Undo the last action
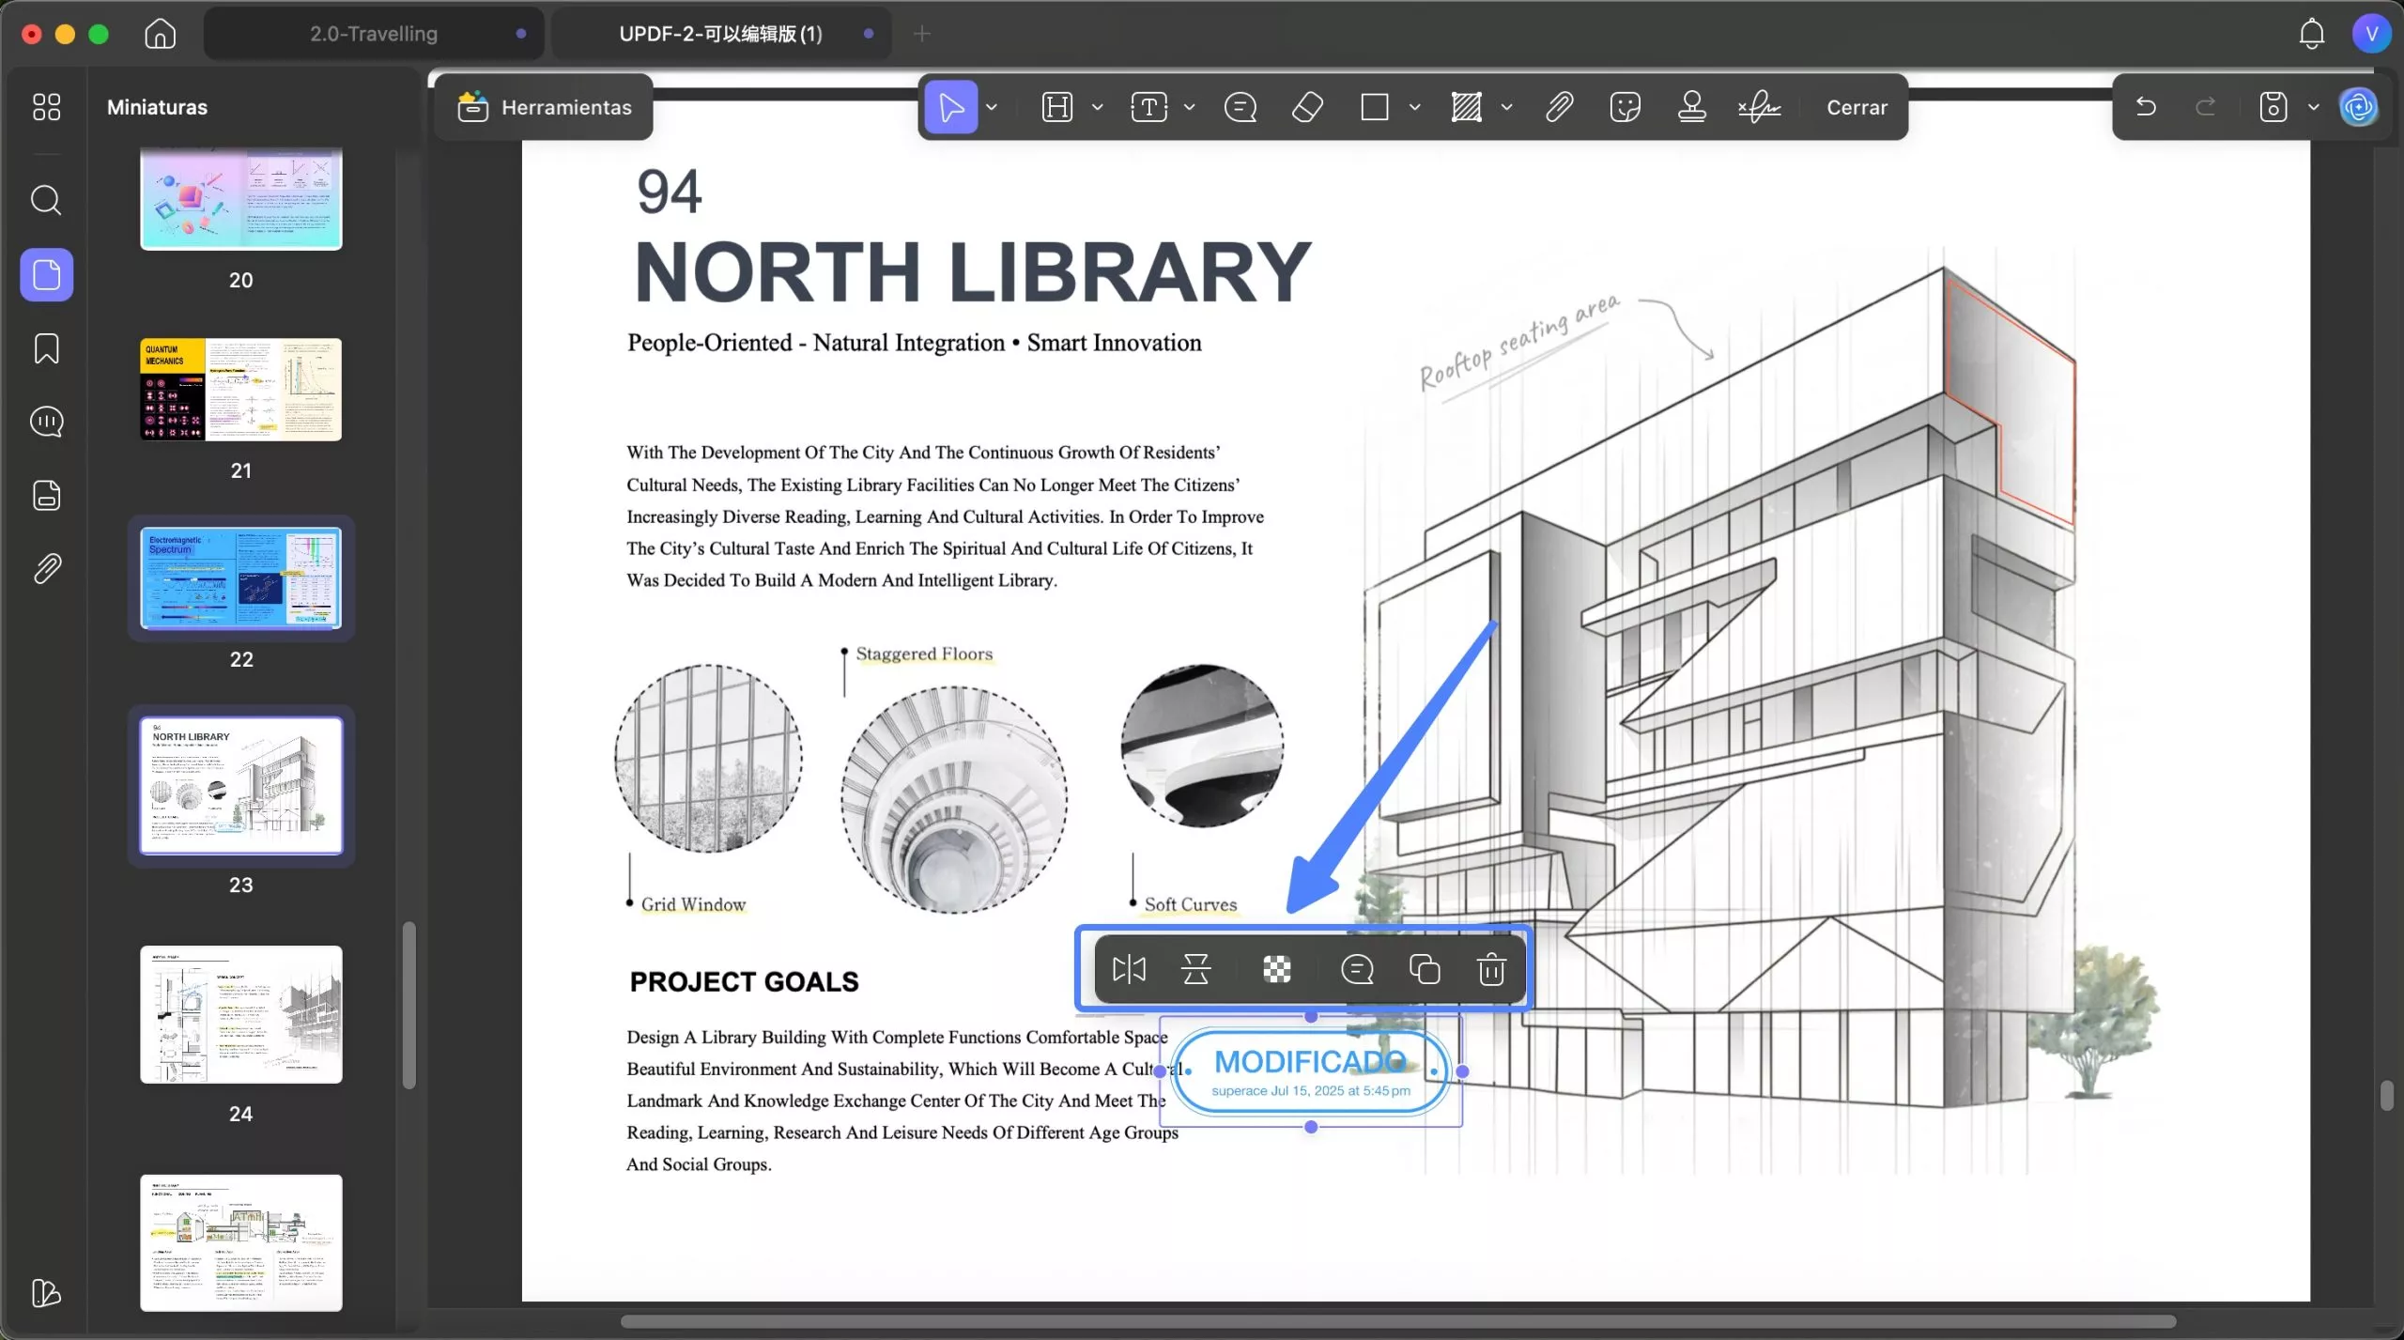2404x1340 pixels. click(x=2146, y=107)
